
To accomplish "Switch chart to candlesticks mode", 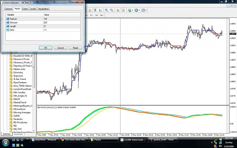I will [x=95, y=10].
